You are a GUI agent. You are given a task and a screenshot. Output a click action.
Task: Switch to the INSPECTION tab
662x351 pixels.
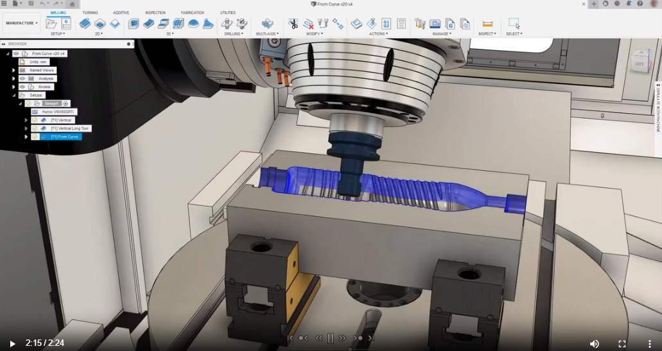point(155,13)
